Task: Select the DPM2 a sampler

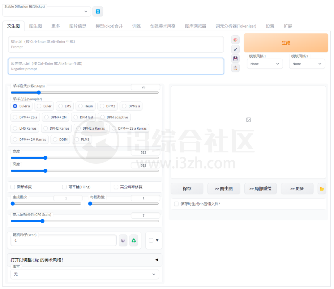Action: click(131, 106)
